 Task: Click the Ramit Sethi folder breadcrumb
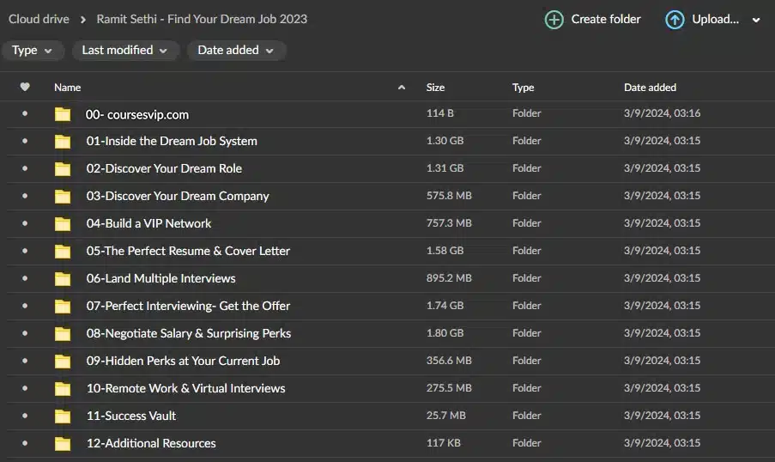(202, 19)
